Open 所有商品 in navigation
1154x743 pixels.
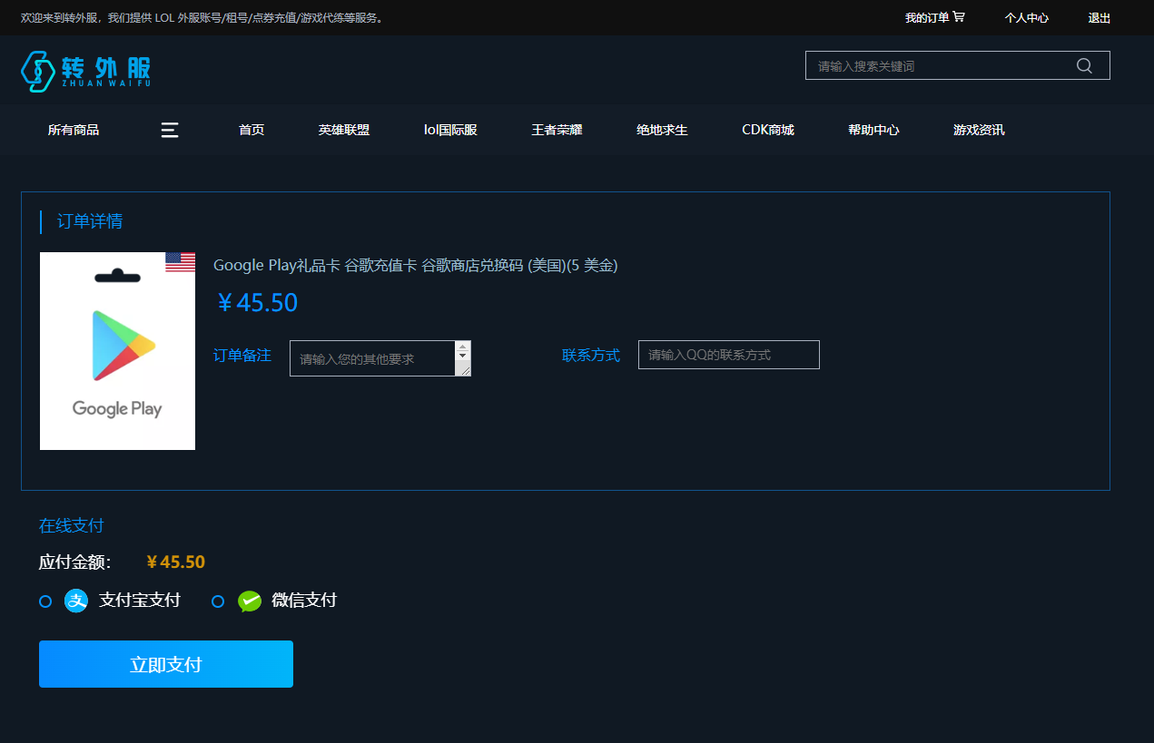point(74,130)
